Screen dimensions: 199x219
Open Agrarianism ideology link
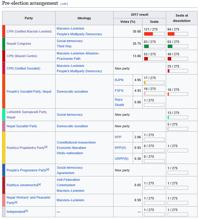(x=66, y=173)
